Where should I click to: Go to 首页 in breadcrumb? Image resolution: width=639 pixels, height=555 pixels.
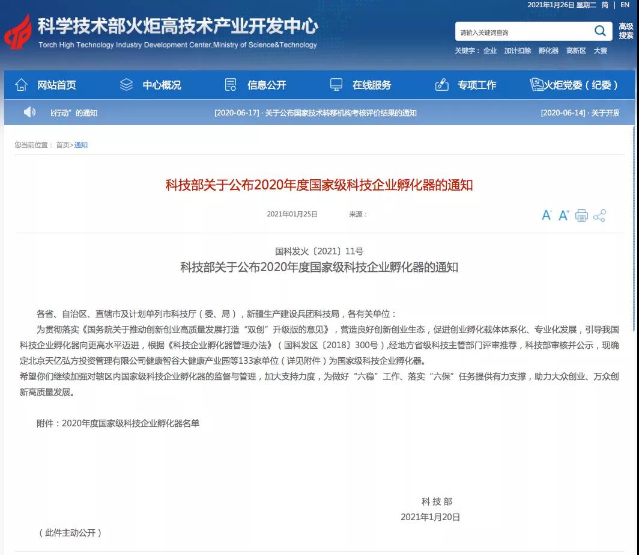tap(62, 145)
